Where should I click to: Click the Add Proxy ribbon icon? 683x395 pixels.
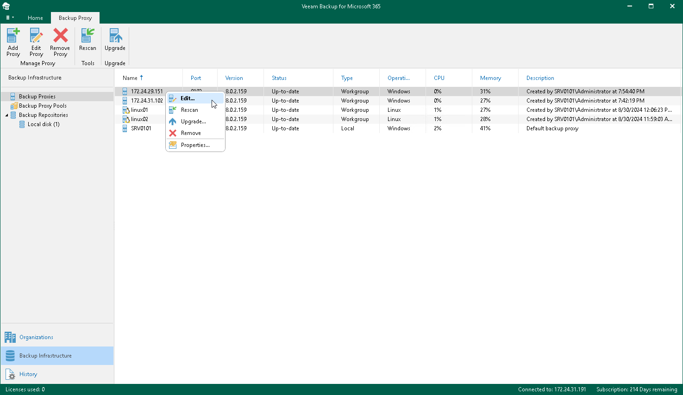[x=13, y=36]
